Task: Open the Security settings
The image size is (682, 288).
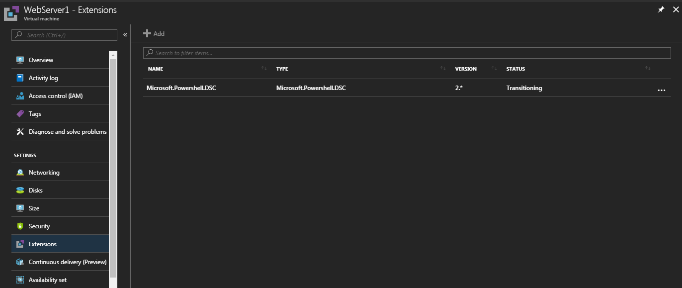Action: [x=60, y=226]
